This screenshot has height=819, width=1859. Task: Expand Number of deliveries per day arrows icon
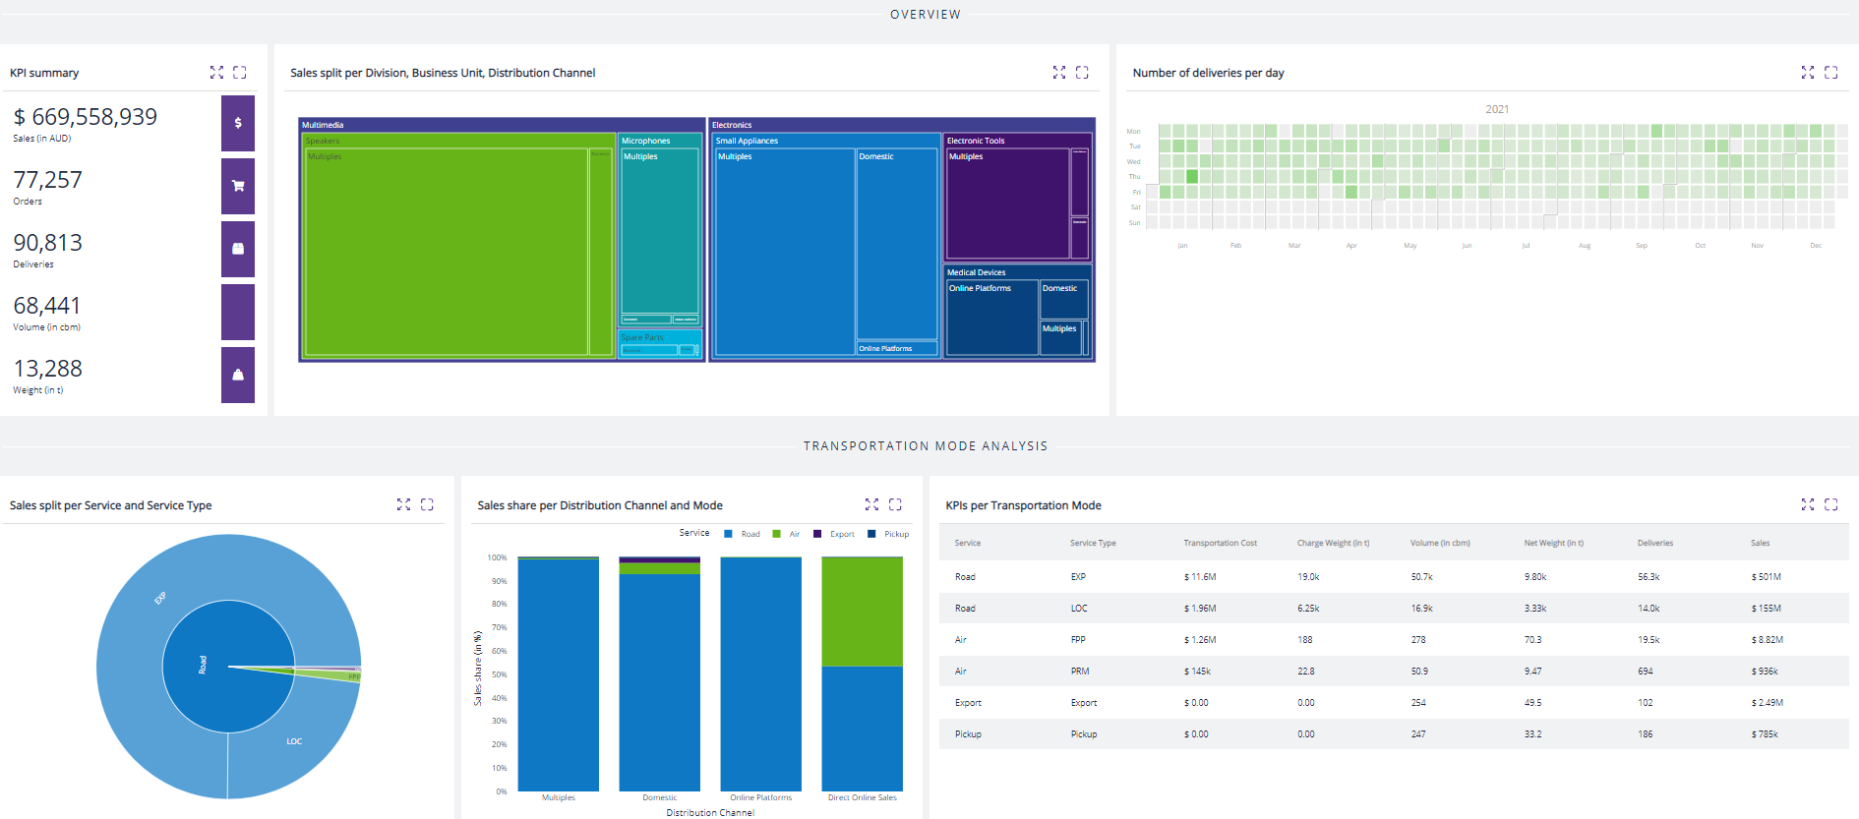1808,73
